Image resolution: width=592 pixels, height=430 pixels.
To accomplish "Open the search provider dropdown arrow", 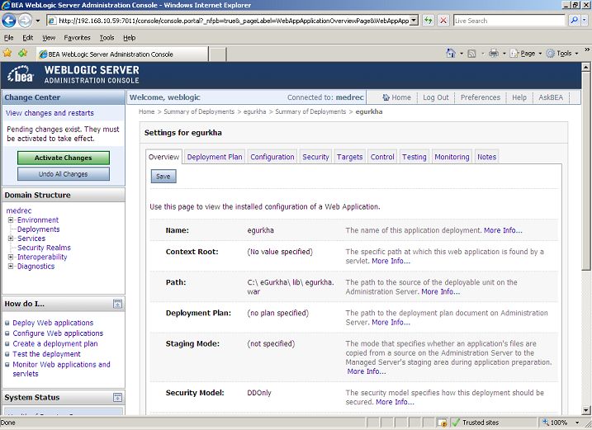I will tap(585, 21).
